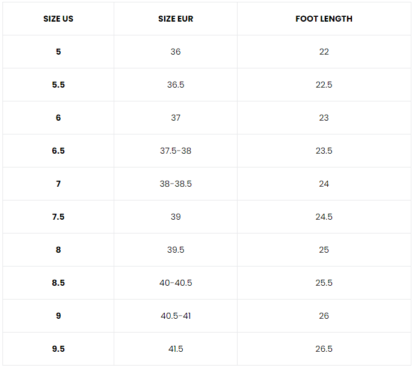Click EUR size 40-40.5 cell
418x371 pixels.
pos(176,283)
